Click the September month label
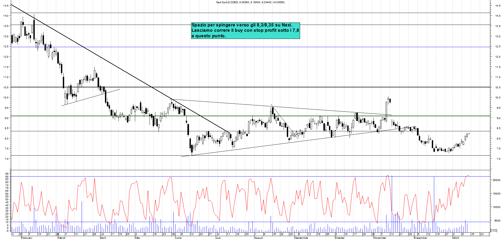The width and height of the screenshot is (501, 239). point(301,238)
